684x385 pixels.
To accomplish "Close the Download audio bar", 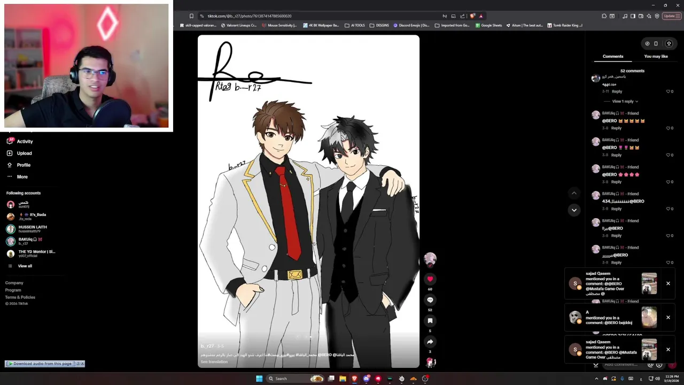I will (x=82, y=364).
